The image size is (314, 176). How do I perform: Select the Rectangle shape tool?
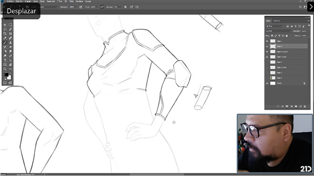click(x=5, y=65)
